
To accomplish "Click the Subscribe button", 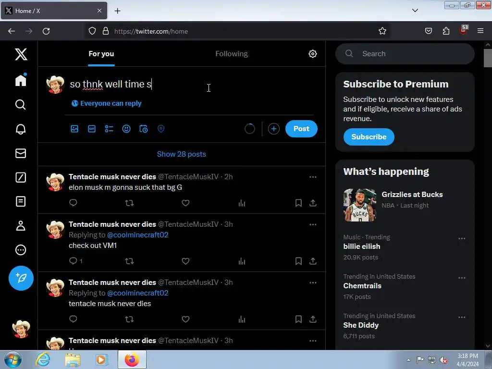I will (369, 137).
